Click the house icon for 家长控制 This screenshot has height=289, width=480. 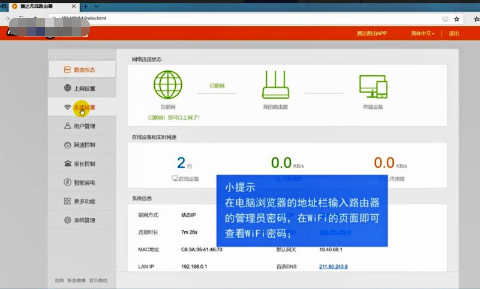click(x=68, y=164)
